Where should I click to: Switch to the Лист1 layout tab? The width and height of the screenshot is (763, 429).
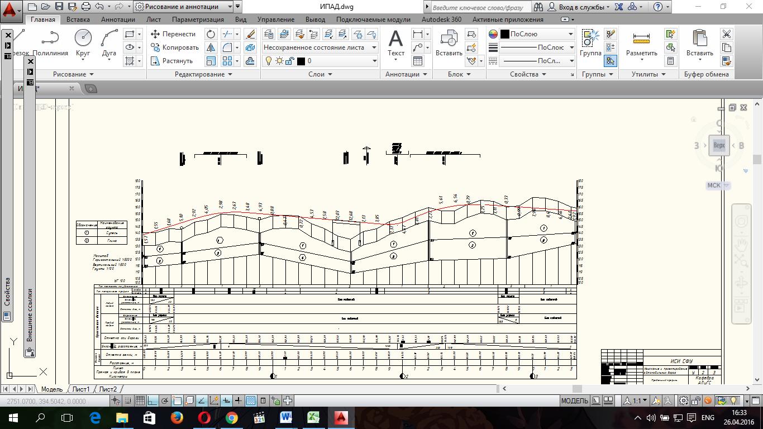pos(81,389)
